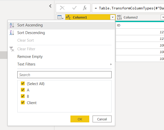Screen dimensions: 164x130
Task: Click the formula bar confirm checkmark icon
Action: click(74, 8)
